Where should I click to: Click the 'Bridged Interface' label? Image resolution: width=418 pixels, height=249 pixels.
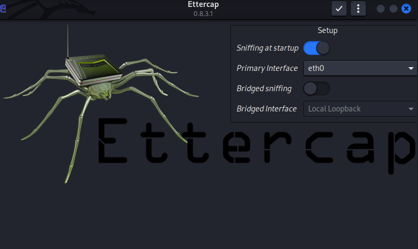[267, 109]
